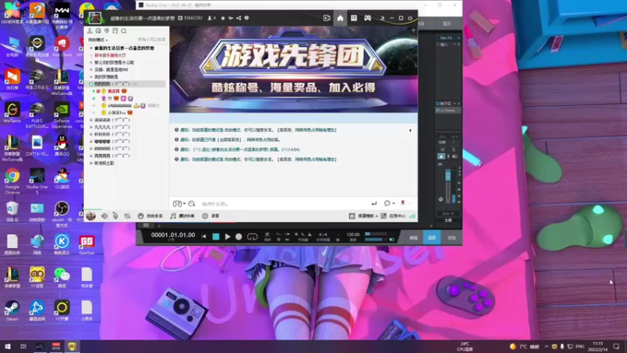
Task: Open Windows Start menu
Action: (8, 346)
